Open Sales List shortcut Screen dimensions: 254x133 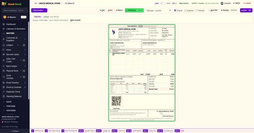click(149, 131)
